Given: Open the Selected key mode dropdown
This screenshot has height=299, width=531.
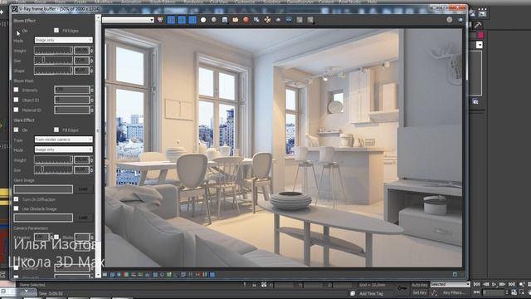Looking at the screenshot, I should click(x=451, y=284).
